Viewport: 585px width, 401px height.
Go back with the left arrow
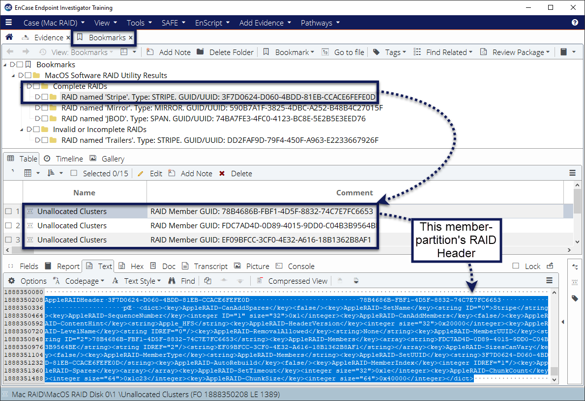coord(10,52)
